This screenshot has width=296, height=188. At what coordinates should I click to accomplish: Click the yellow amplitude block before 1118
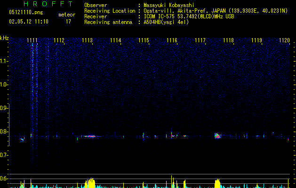pyautogui.click(x=217, y=183)
